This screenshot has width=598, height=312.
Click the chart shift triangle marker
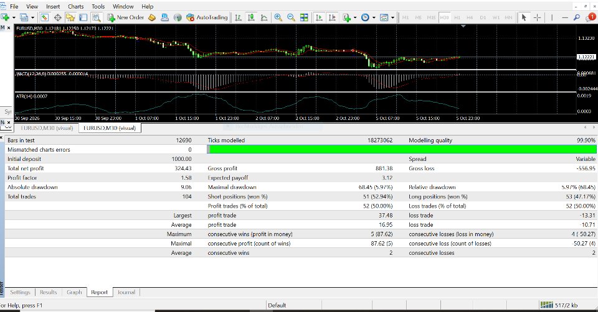(x=463, y=26)
